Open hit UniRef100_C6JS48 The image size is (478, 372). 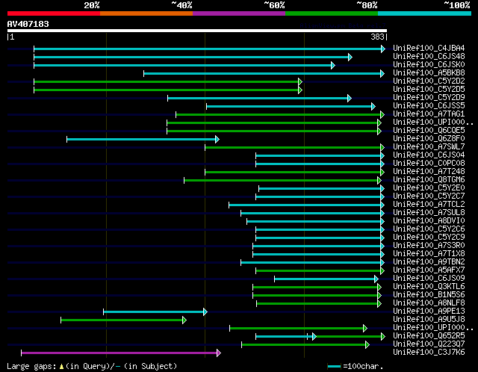(429, 57)
